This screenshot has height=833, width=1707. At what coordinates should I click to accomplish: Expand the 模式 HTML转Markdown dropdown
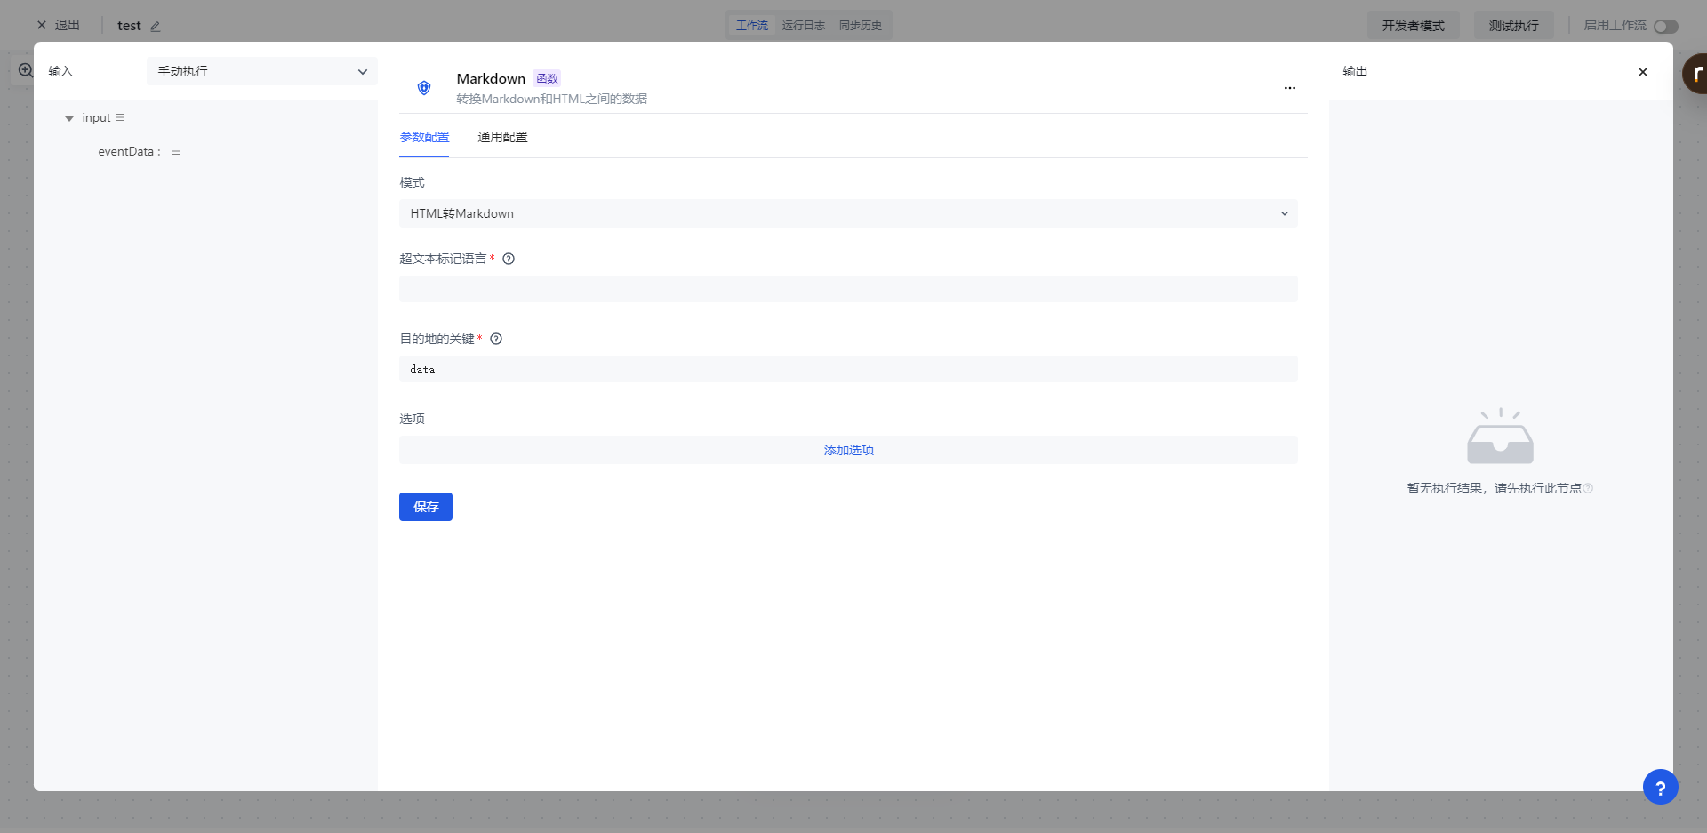[x=847, y=214]
